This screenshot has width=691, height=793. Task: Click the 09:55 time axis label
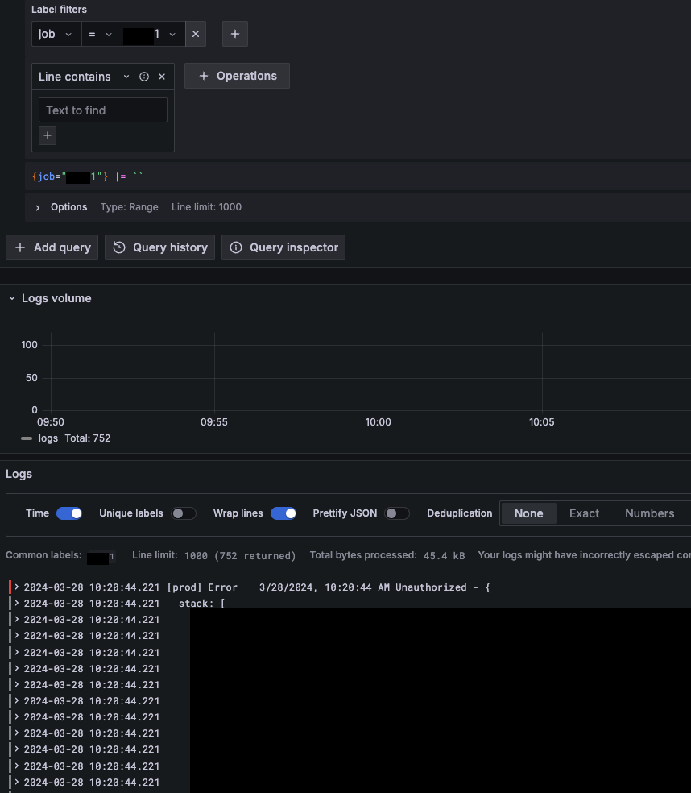click(213, 422)
